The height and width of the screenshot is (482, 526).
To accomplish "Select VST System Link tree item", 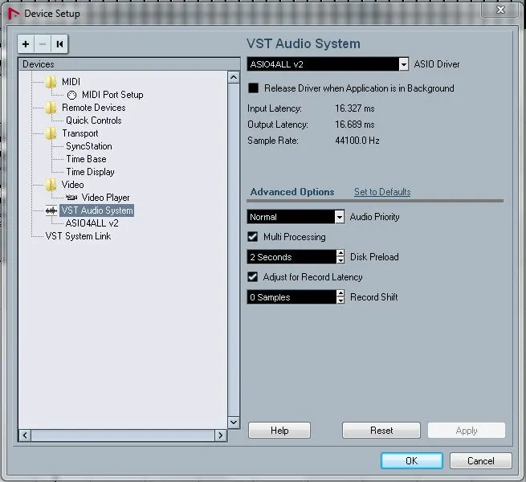I will [78, 236].
